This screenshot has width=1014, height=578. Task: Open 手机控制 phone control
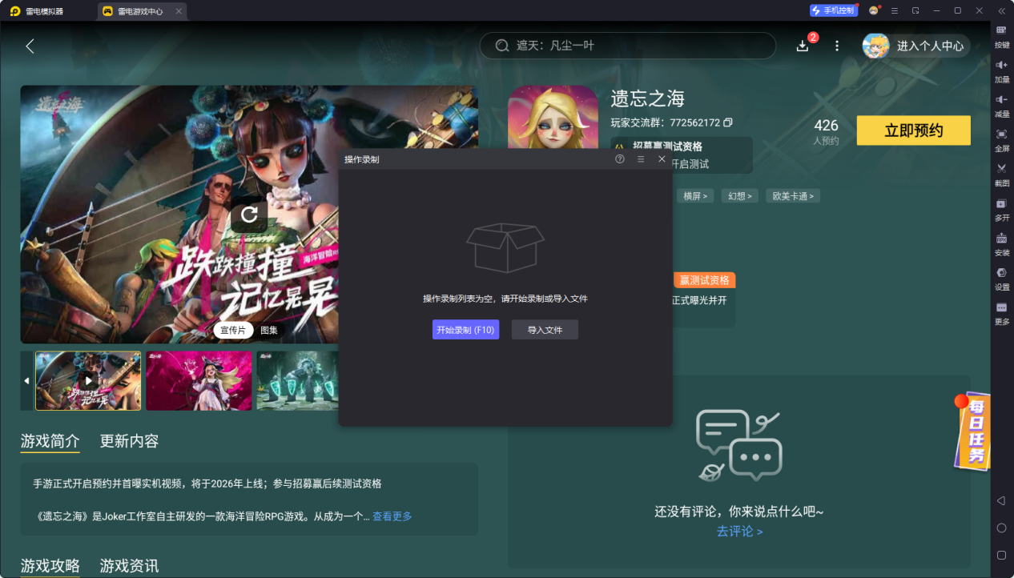[x=834, y=10]
